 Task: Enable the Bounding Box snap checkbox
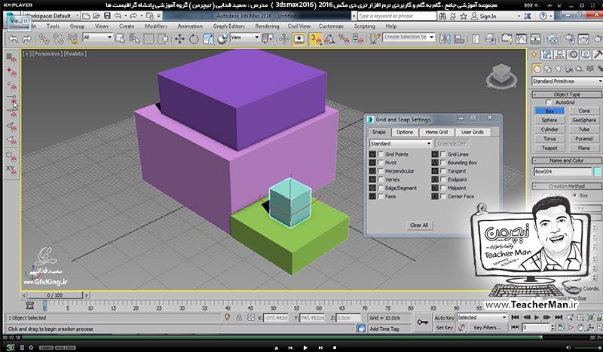pyautogui.click(x=443, y=162)
